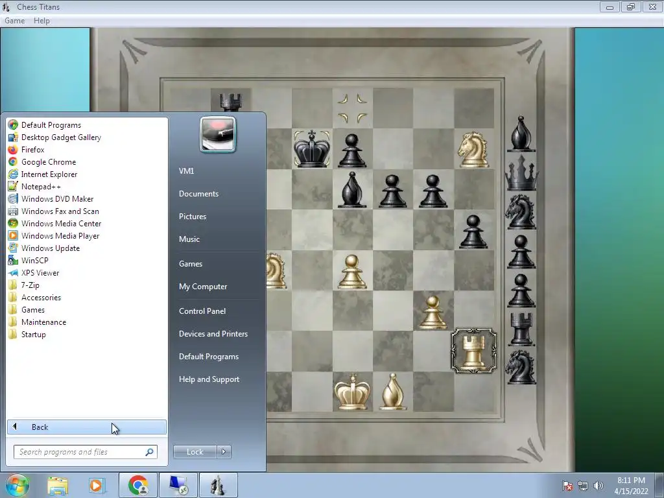Select the highlighted white rook
664x498 pixels.
[474, 351]
